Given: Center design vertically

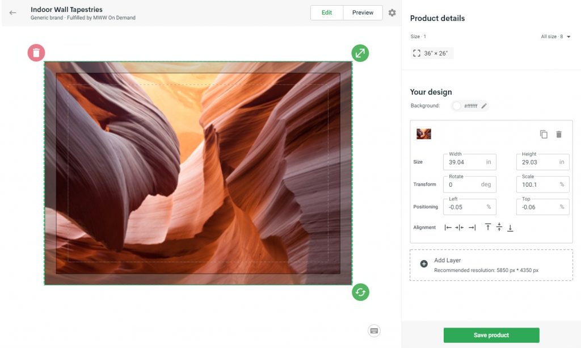Looking at the screenshot, I should [499, 228].
